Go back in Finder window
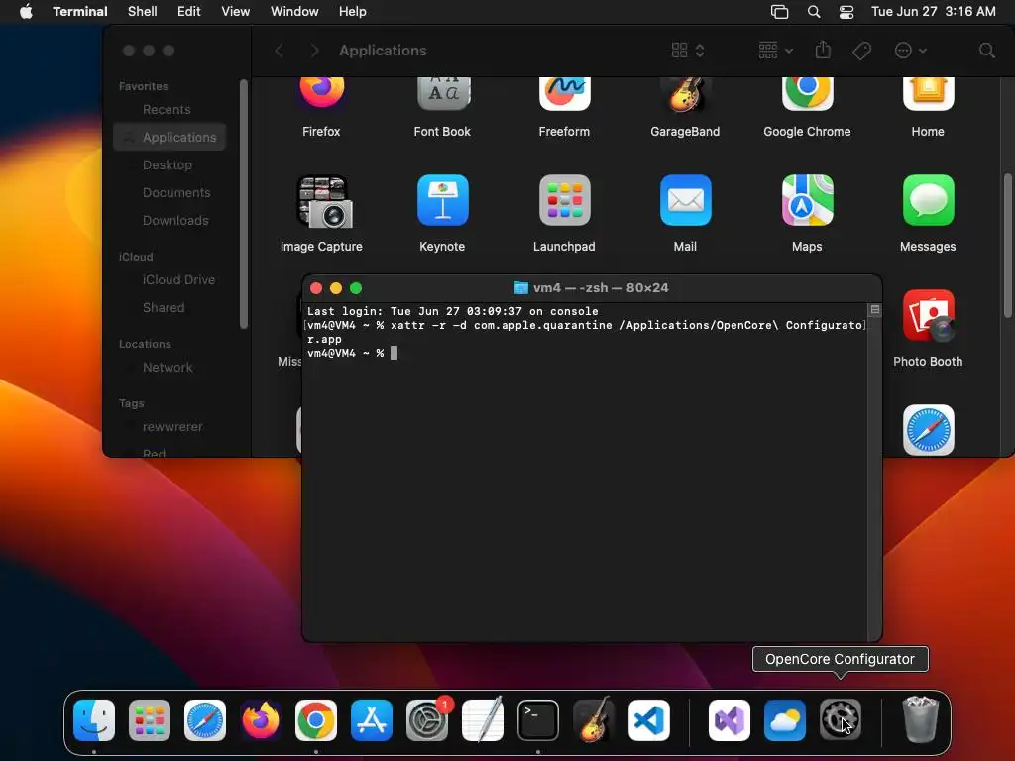Viewport: 1015px width, 761px height. 279,51
